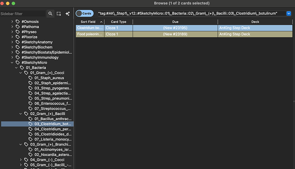Viewport: 295px width, 169px height.
Task: Collapse the 01_Gram_(+)_Cocci tag
Action: [21, 73]
